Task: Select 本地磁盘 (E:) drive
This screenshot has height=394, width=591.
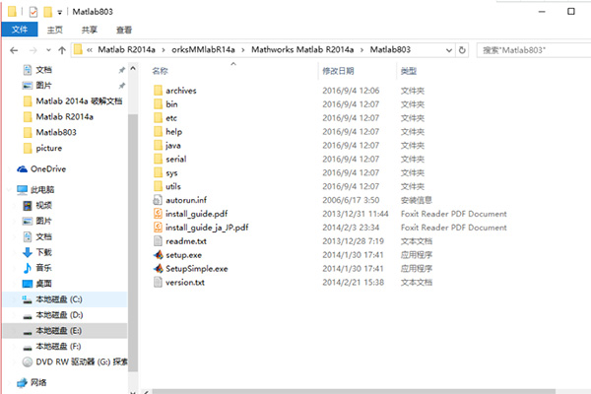Action: (x=65, y=331)
